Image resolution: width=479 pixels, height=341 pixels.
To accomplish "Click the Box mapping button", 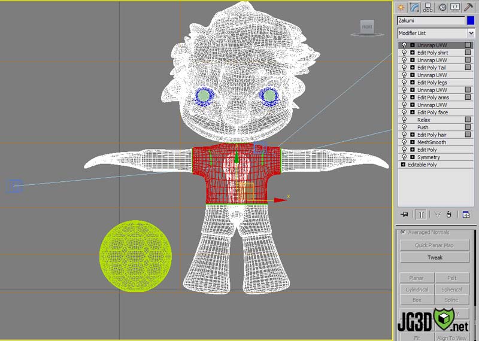I will (x=417, y=300).
